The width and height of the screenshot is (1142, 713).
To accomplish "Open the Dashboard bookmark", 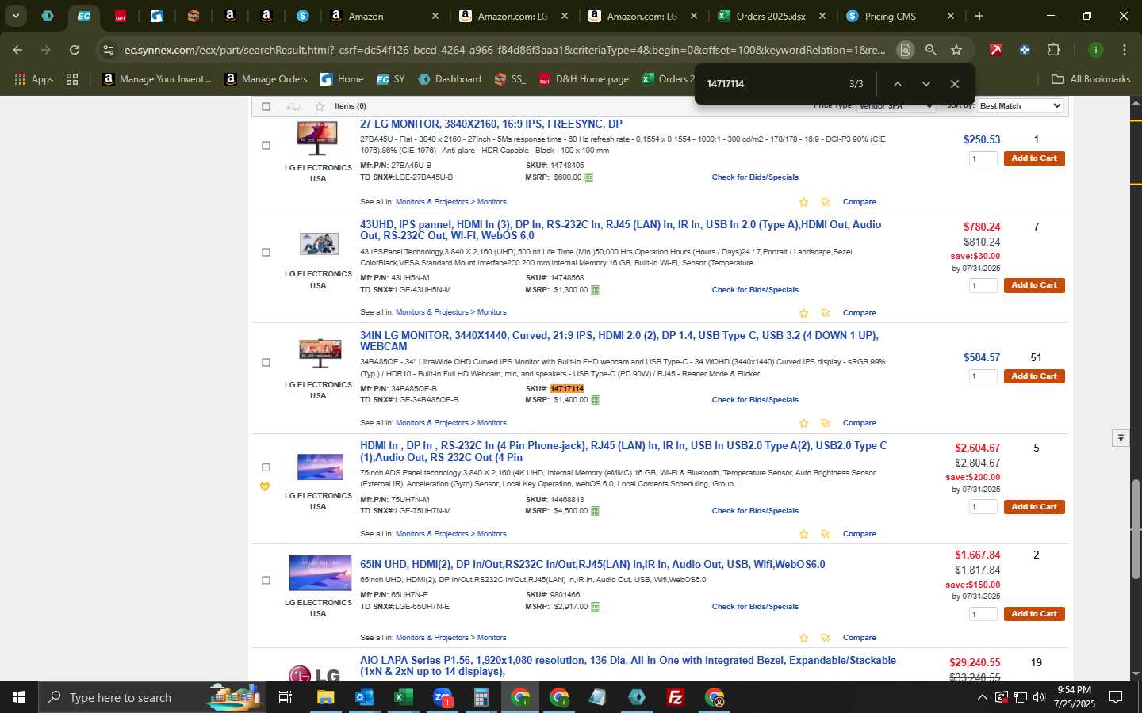I will [x=450, y=79].
